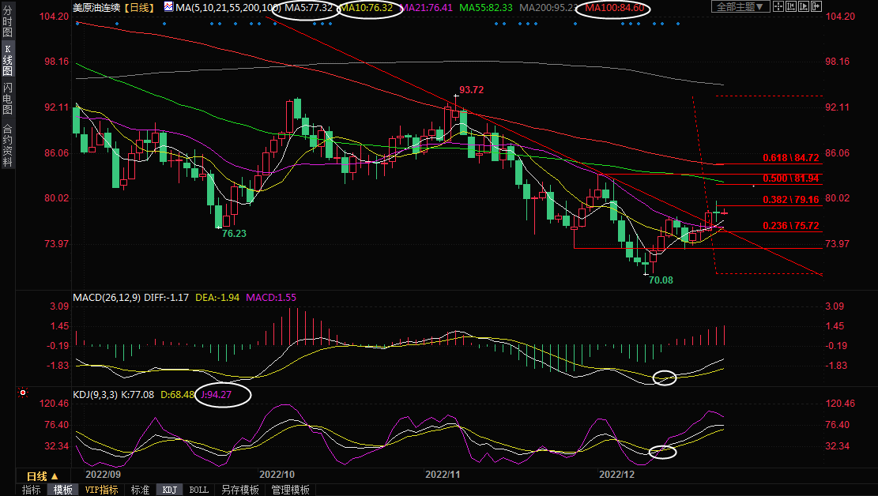Screen dimensions: 878x496
Task: Click the 管理模板 button
Action: tap(290, 490)
